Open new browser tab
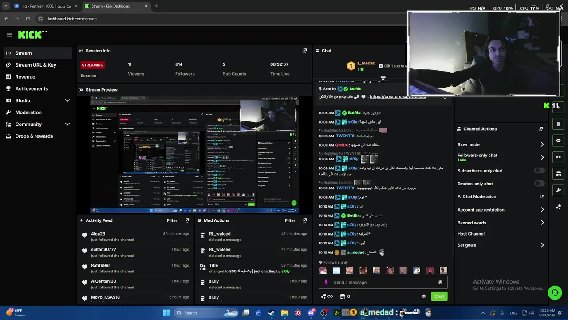This screenshot has width=568, height=320. click(x=157, y=6)
